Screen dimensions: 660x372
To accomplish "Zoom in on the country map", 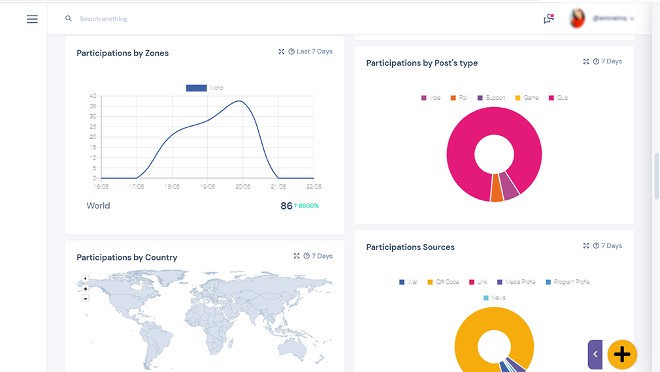I will (x=86, y=288).
